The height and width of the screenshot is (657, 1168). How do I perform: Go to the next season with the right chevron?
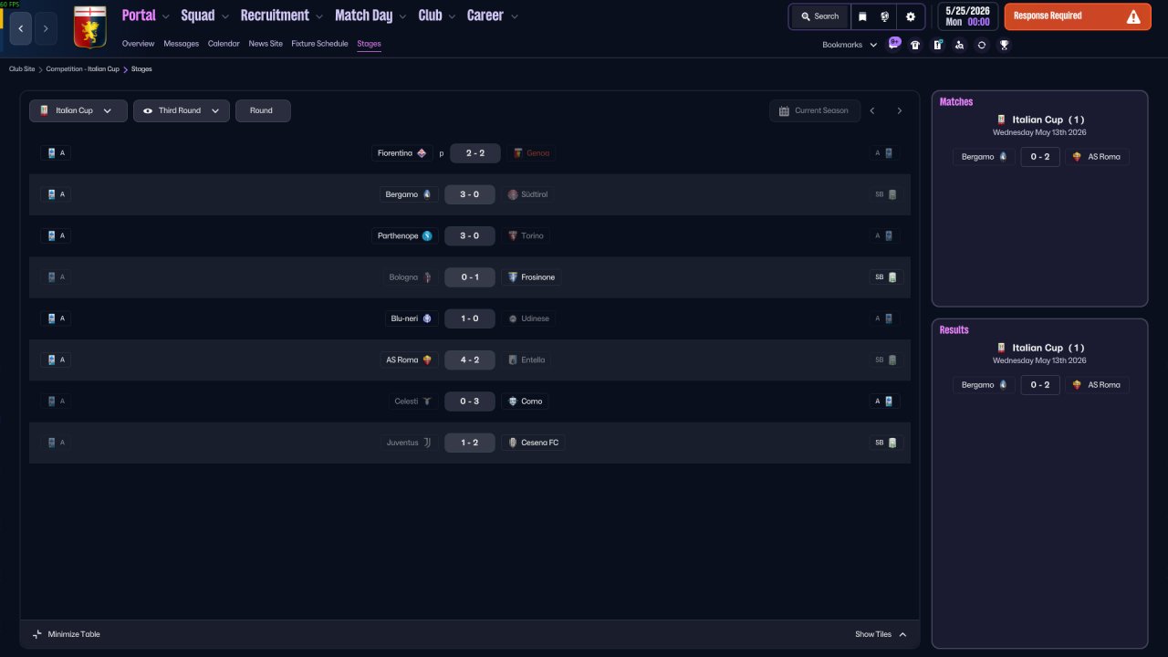pyautogui.click(x=899, y=110)
